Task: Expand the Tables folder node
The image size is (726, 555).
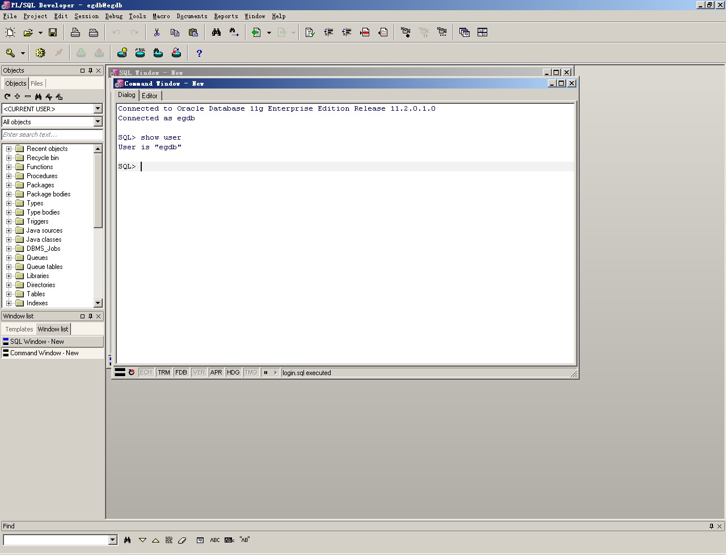Action: pyautogui.click(x=9, y=294)
